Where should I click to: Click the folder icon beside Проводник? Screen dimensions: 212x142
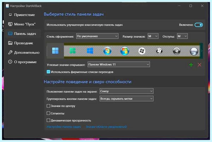tap(10, 43)
